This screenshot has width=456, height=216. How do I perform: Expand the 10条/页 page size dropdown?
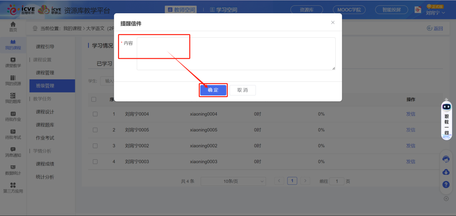(x=233, y=181)
